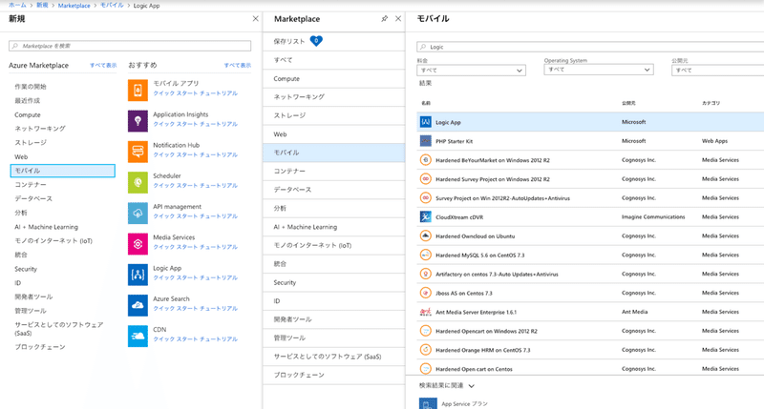Click the Media Services icon
This screenshot has height=409, width=764.
point(138,243)
